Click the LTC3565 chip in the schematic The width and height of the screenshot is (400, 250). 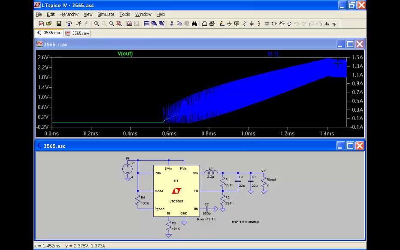click(x=176, y=191)
